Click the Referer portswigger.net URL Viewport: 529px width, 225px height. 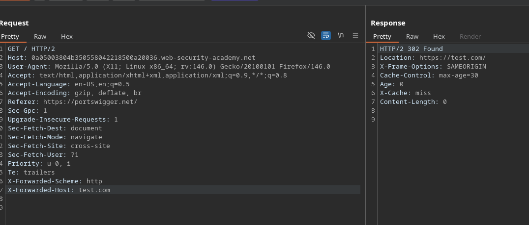point(90,101)
